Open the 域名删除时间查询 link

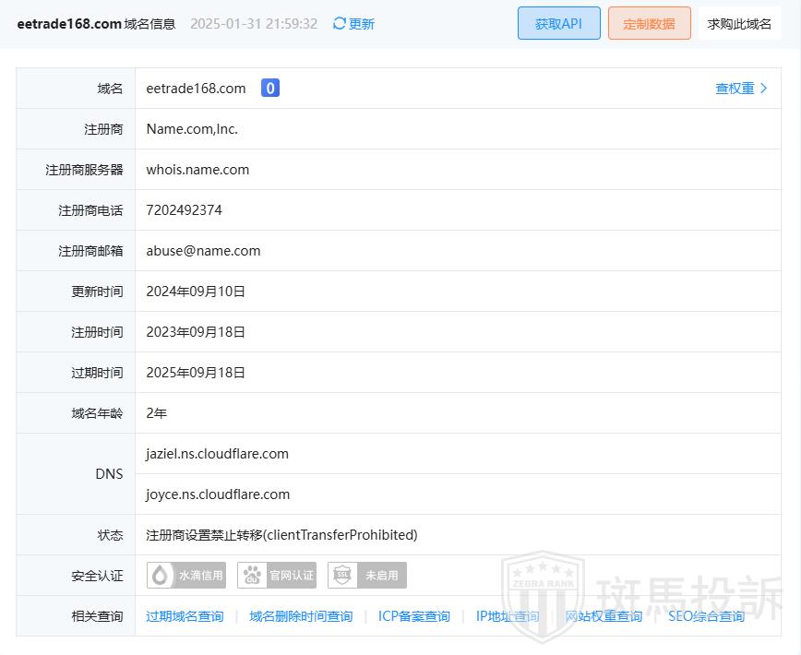click(301, 616)
